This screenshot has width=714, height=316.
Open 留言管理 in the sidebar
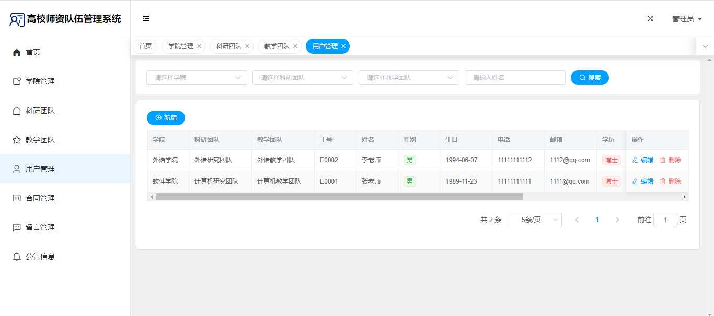tap(40, 227)
